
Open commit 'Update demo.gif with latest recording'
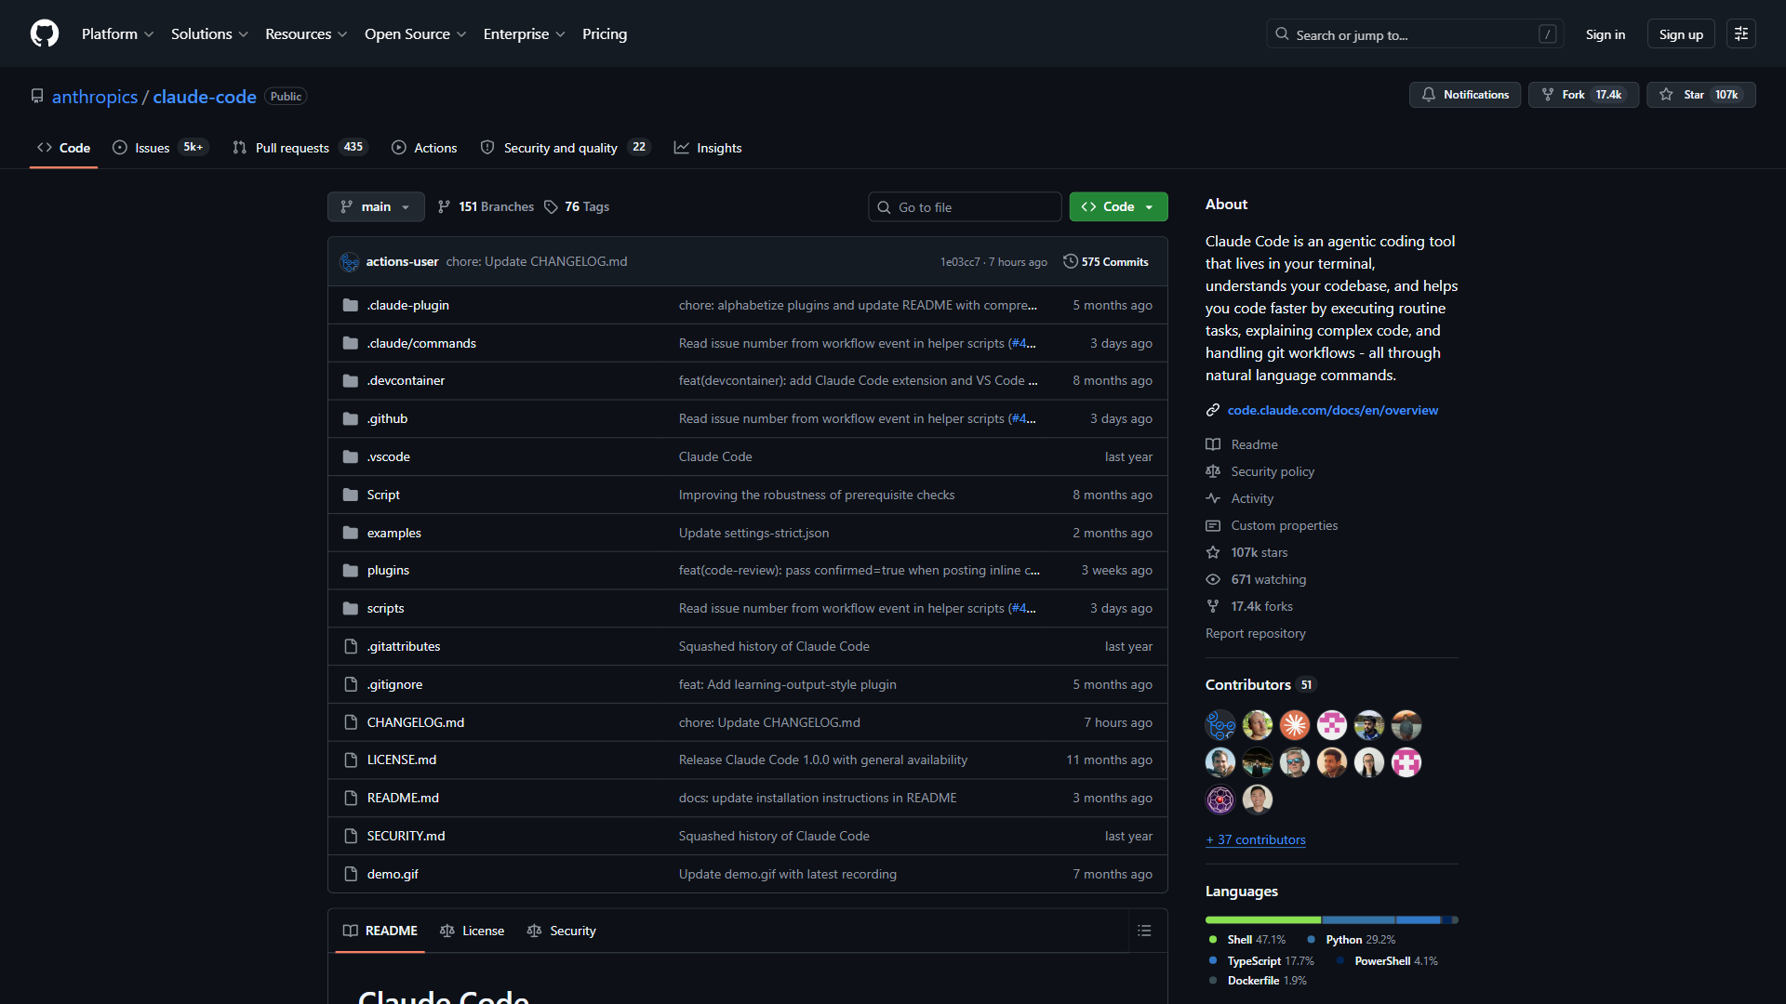[788, 874]
